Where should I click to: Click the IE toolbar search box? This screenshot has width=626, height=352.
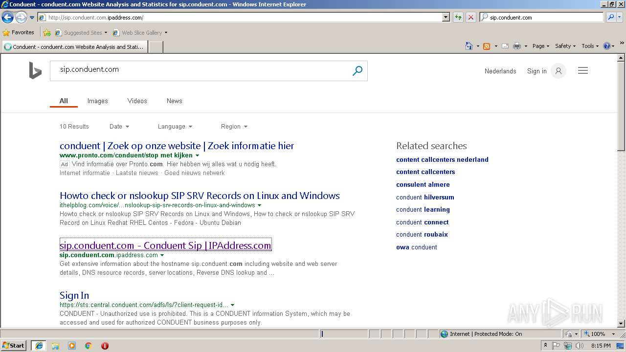coord(541,17)
